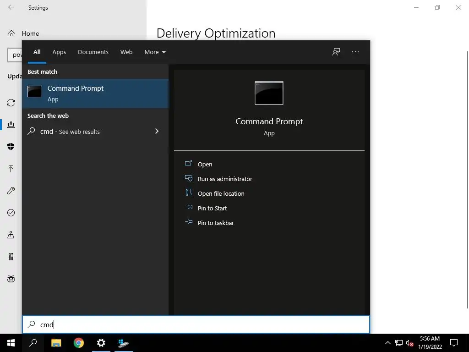Click cmd - See web results entry
The width and height of the screenshot is (469, 352).
pos(95,132)
